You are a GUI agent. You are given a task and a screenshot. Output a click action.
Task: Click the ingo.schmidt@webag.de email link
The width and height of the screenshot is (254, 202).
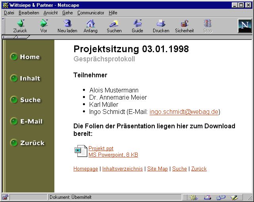tap(184, 112)
